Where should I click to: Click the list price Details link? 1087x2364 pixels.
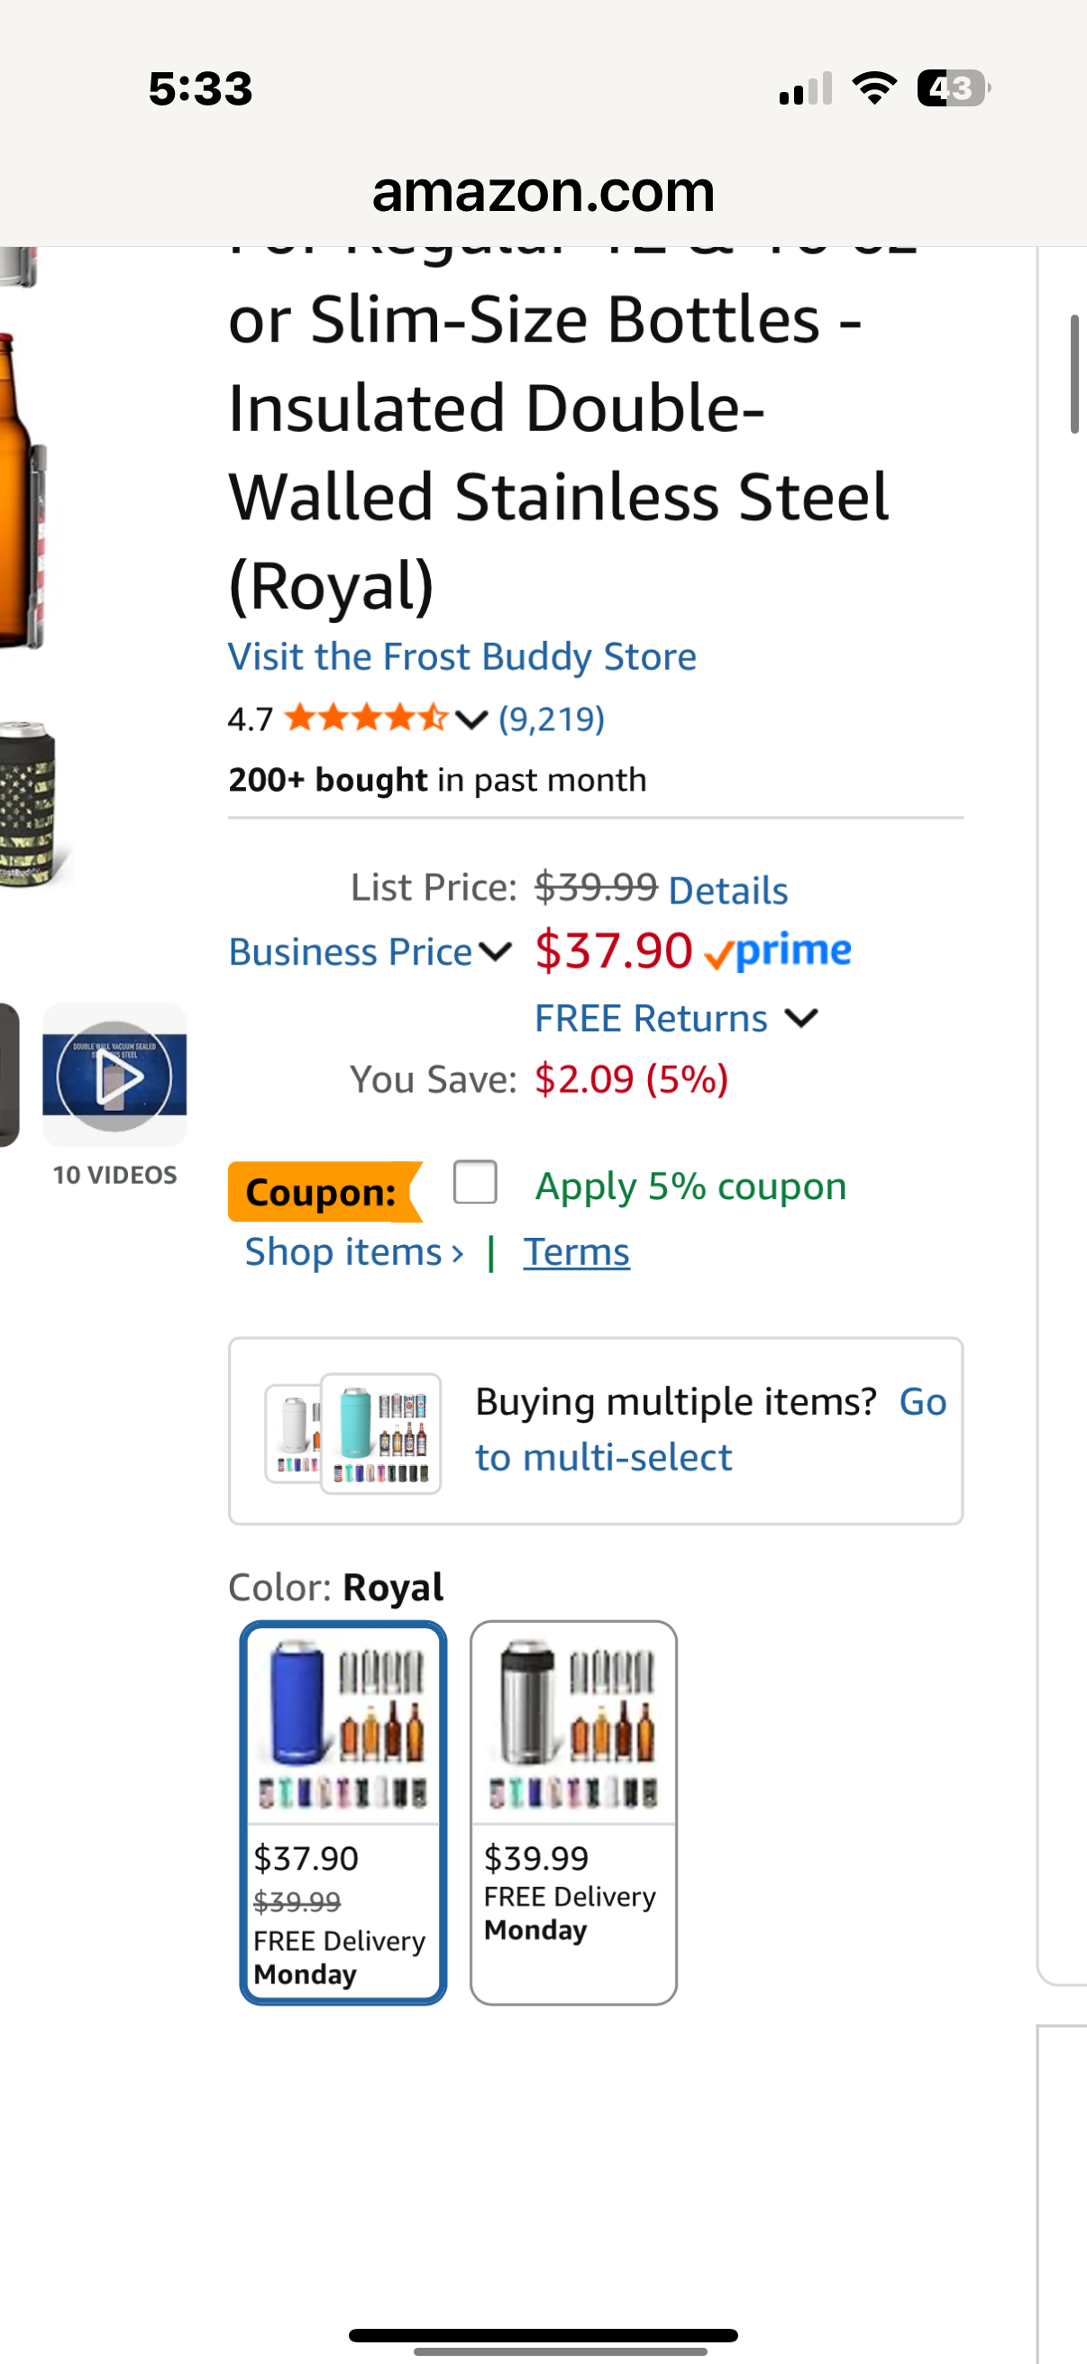coord(728,890)
